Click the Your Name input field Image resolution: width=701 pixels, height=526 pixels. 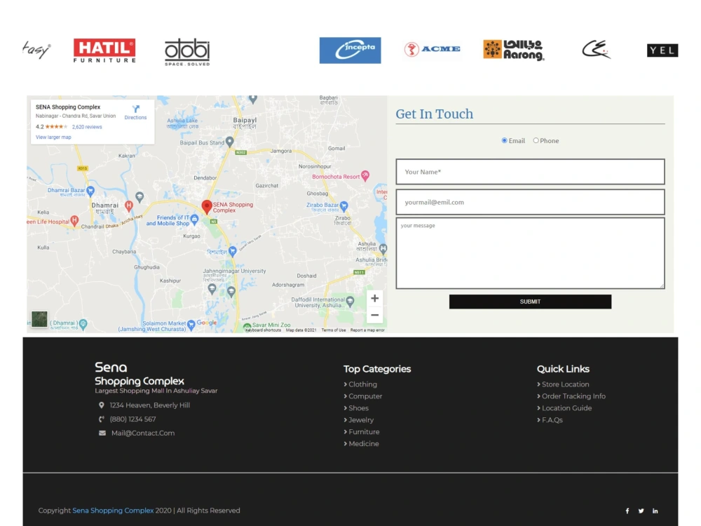(x=530, y=172)
